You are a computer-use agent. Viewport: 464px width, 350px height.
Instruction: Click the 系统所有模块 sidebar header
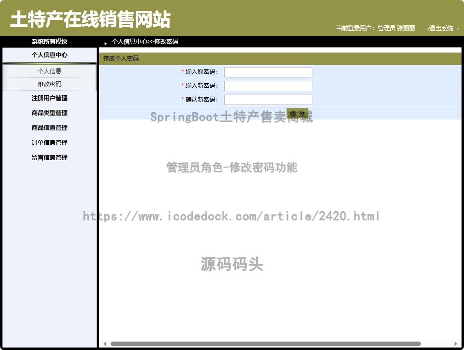pos(50,42)
